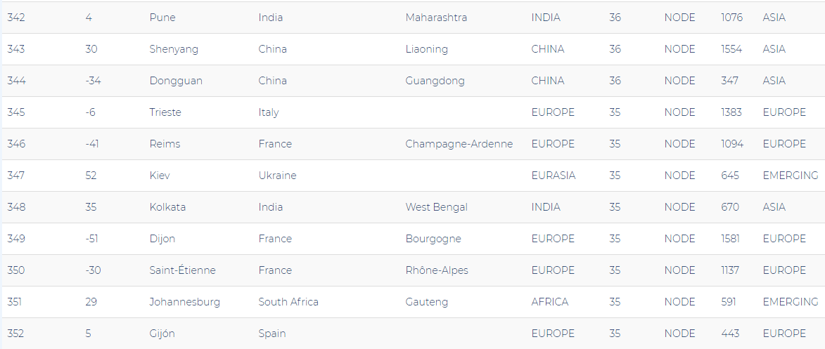Click the Dijon city name
The height and width of the screenshot is (349, 825).
click(x=162, y=239)
